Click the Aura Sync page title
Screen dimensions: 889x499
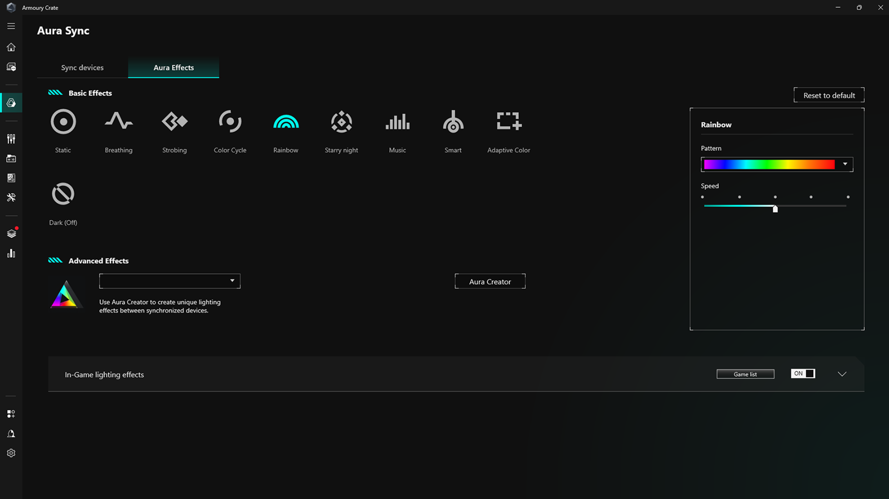pos(63,31)
